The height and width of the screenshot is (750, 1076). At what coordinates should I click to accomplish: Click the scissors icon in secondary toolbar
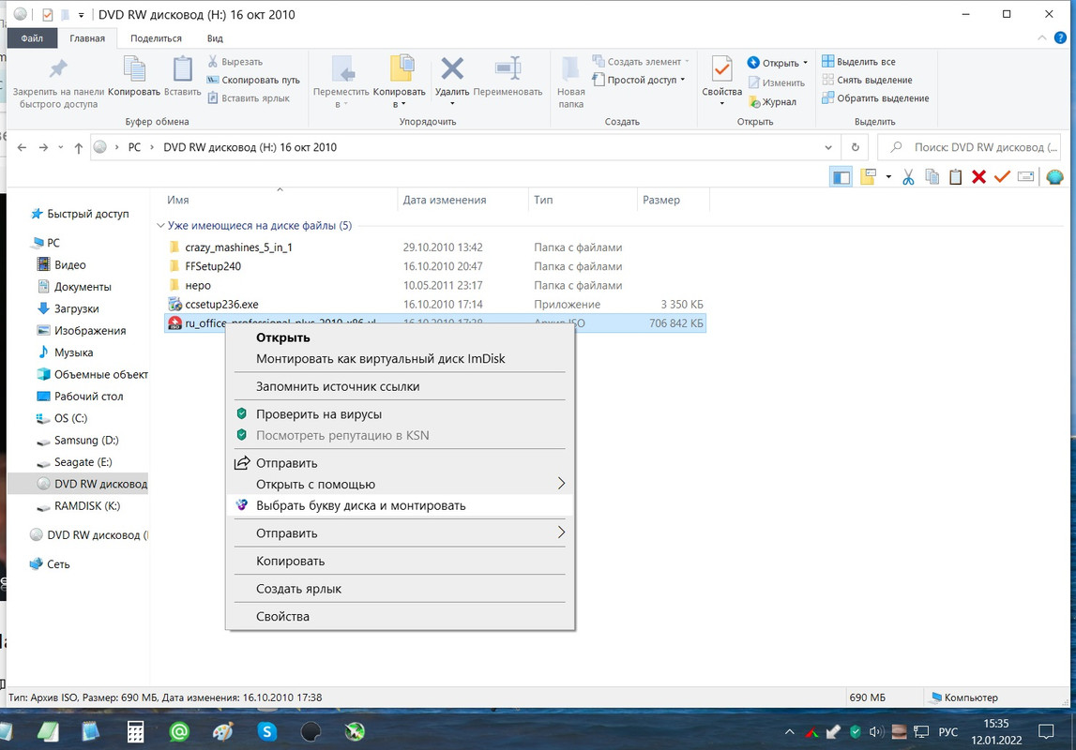909,177
